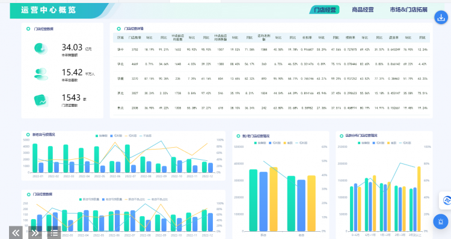The image size is (451, 239).
Task: Click the 区域 column header in table
Action: [x=120, y=38]
